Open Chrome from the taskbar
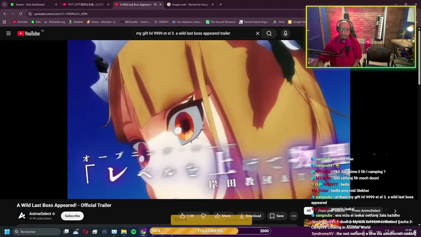 (143, 232)
